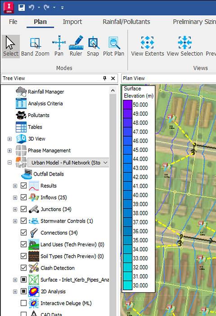Toggle the Snap tool
This screenshot has width=216, height=316.
point(93,46)
